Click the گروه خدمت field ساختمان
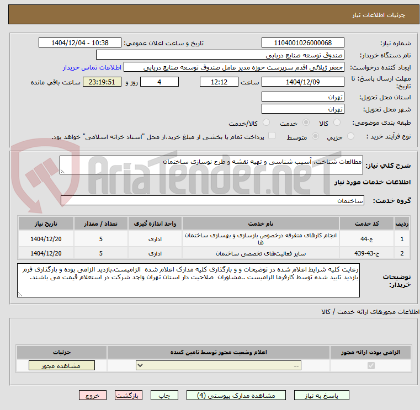420x410 pixels. 212,200
